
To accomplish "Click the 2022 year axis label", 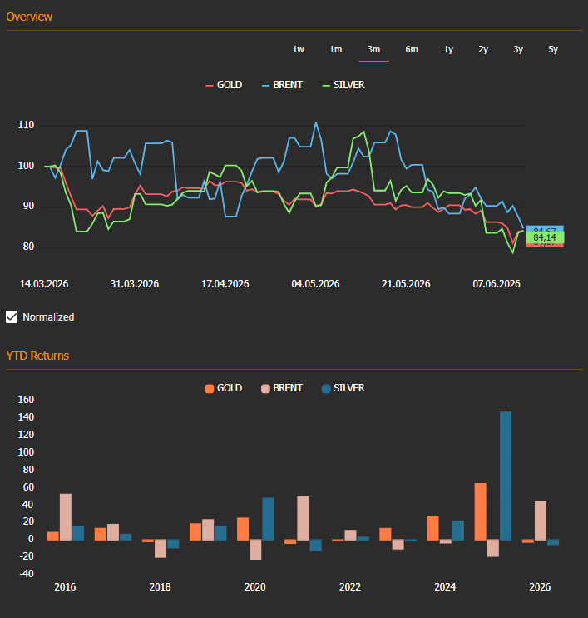I will (x=350, y=587).
